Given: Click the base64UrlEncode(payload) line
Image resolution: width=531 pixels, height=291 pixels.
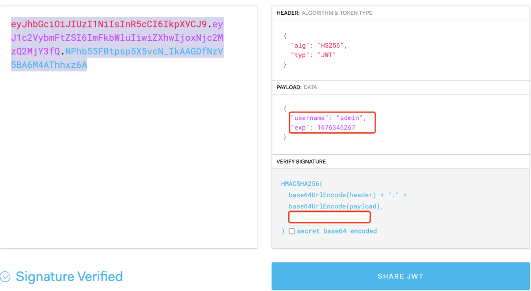Looking at the screenshot, I should pyautogui.click(x=335, y=206).
